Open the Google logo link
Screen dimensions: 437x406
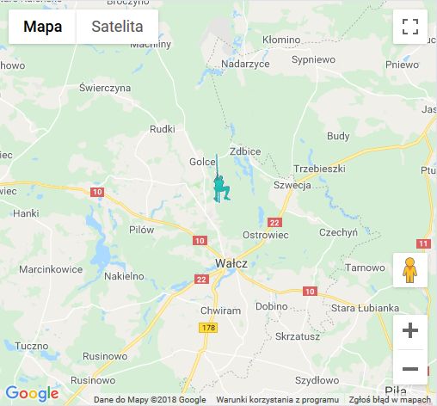pyautogui.click(x=32, y=393)
